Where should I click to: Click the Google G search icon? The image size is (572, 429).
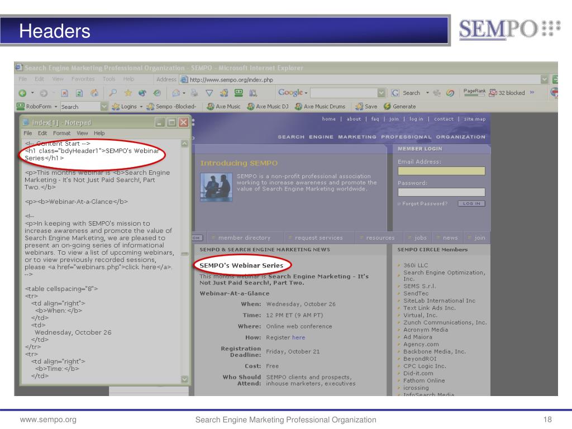(x=395, y=93)
